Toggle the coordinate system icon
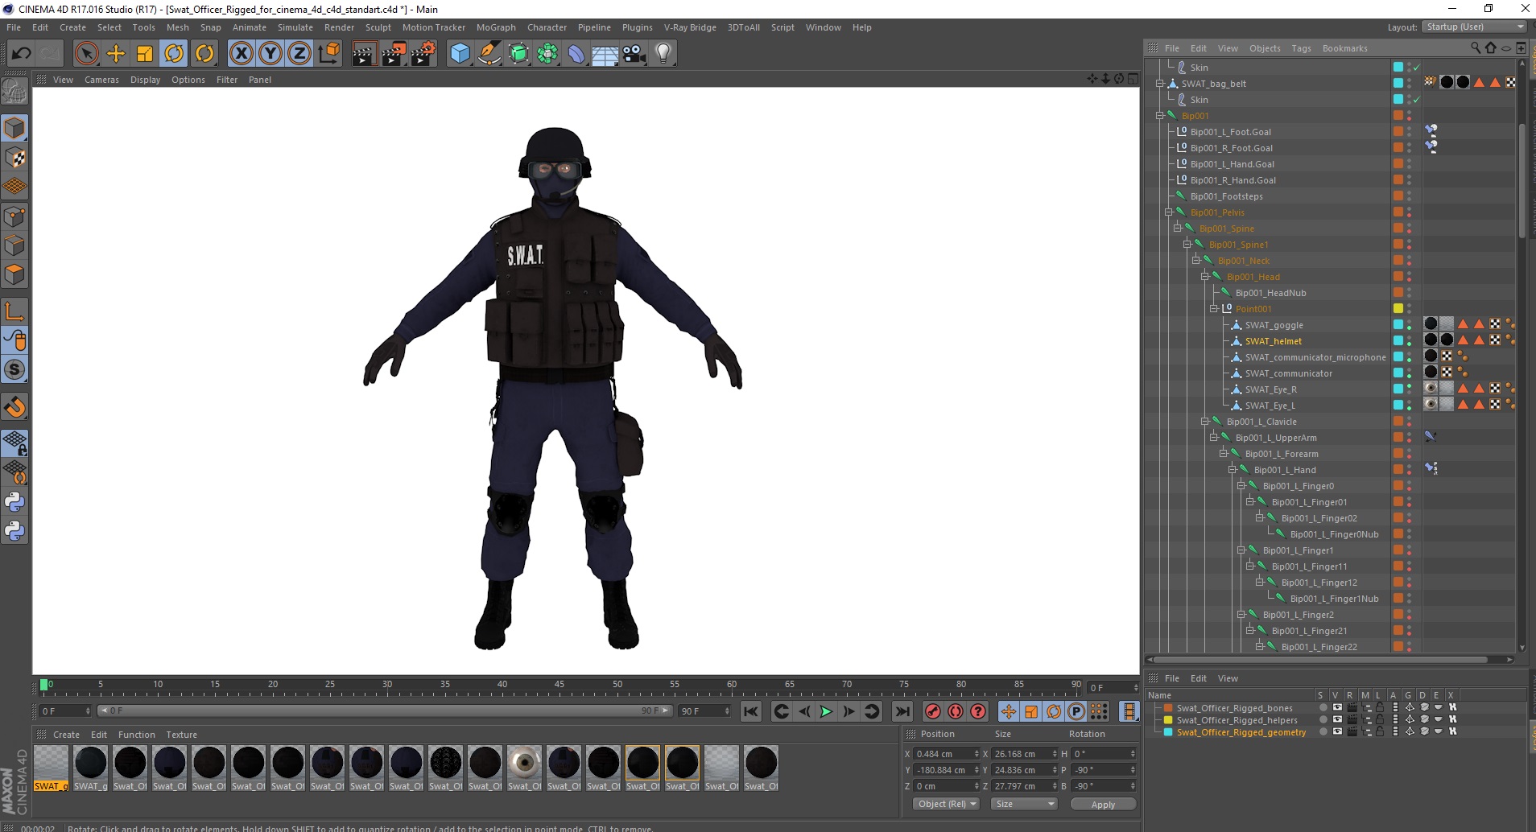This screenshot has width=1536, height=832. pos(328,54)
